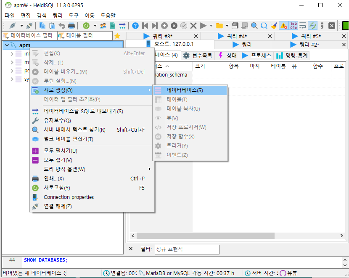This screenshot has width=349, height=278.
Task: Expand the tree node starting with 'my'
Action: (x=12, y=62)
